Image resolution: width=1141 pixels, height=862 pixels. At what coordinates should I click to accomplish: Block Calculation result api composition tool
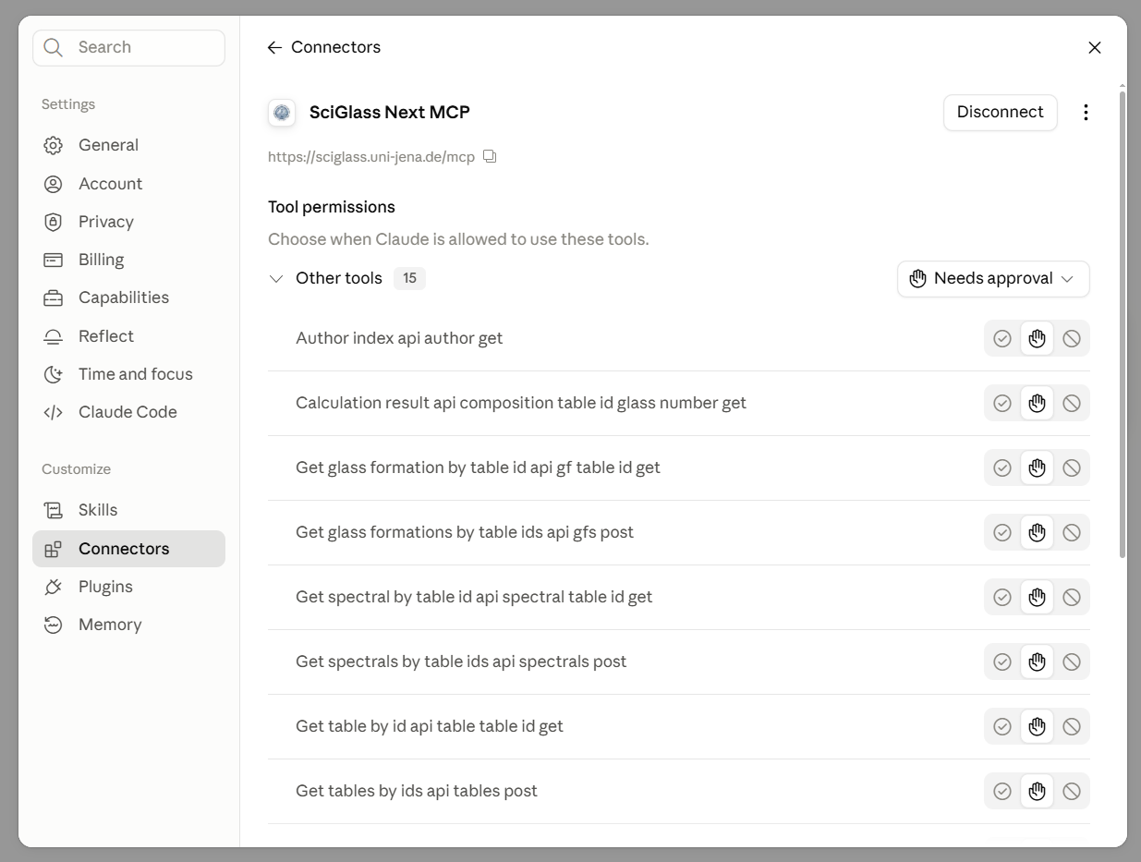1072,403
